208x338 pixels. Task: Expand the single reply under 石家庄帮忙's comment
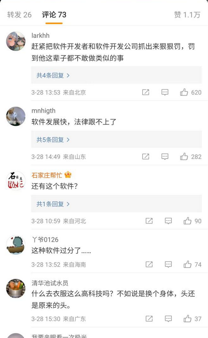coord(52,204)
